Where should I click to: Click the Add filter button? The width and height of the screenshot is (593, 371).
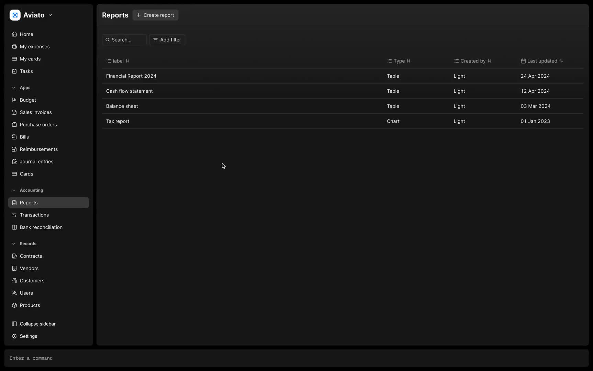167,40
